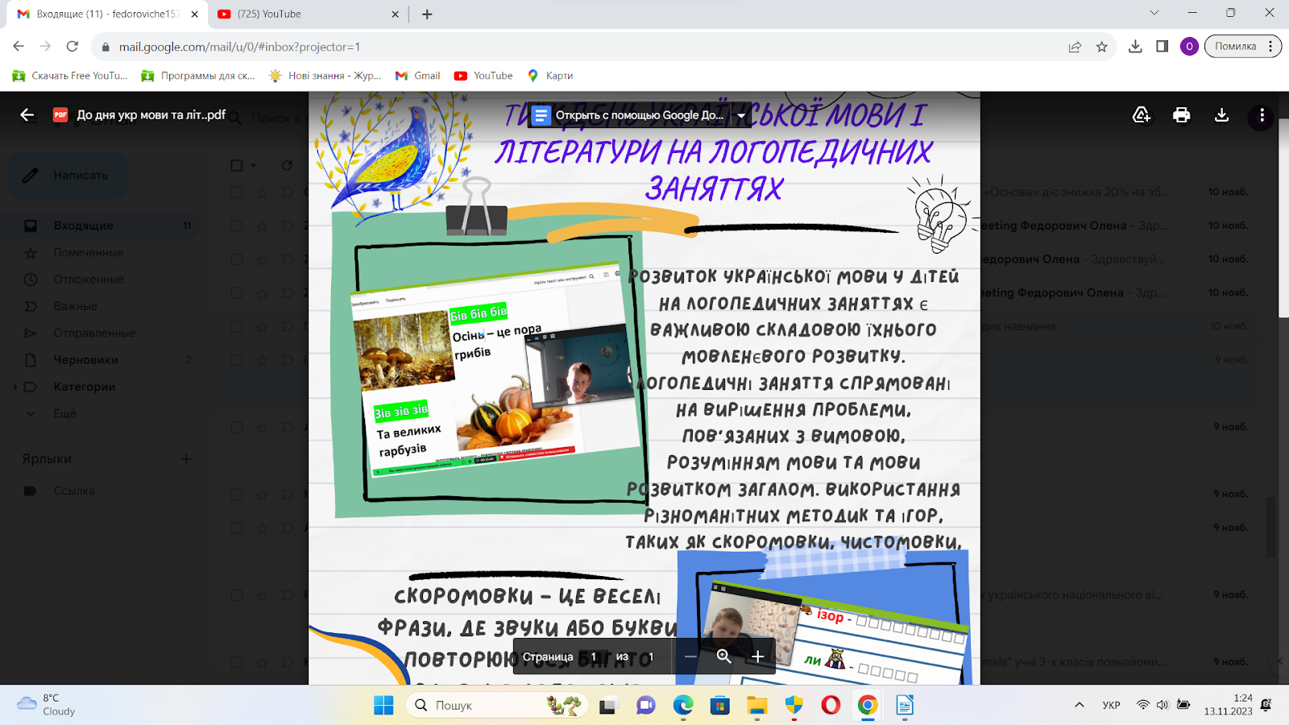Open PDF viewer more options menu
The height and width of the screenshot is (725, 1289).
(x=1262, y=115)
